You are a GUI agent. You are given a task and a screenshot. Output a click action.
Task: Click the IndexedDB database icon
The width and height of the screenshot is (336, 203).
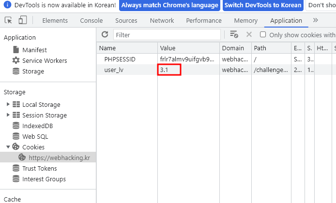(16, 126)
